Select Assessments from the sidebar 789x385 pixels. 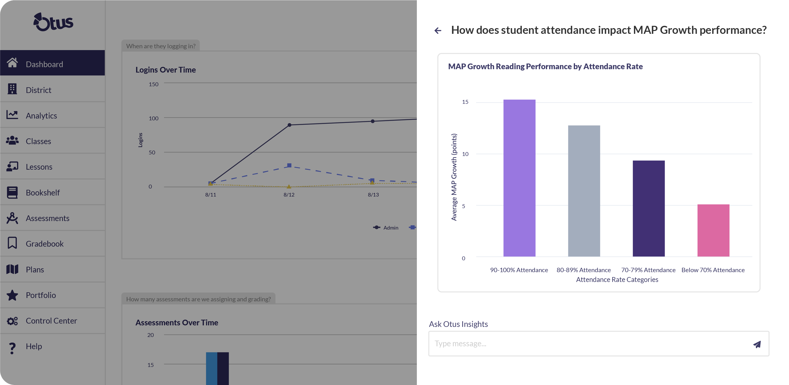[48, 218]
